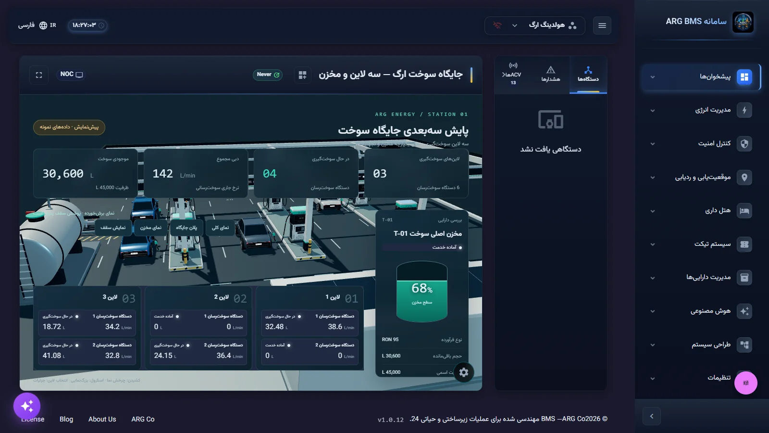
Task: Switch to the Devices (دستگاه‌ها) tab
Action: 588,75
